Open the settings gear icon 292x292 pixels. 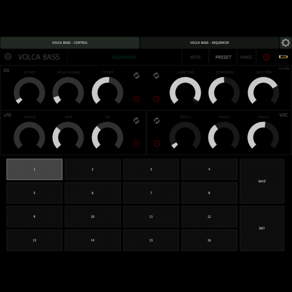tap(286, 43)
